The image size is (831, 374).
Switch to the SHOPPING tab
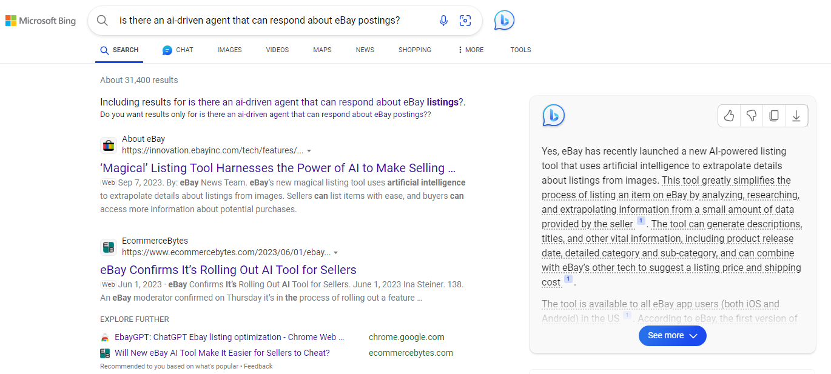415,50
